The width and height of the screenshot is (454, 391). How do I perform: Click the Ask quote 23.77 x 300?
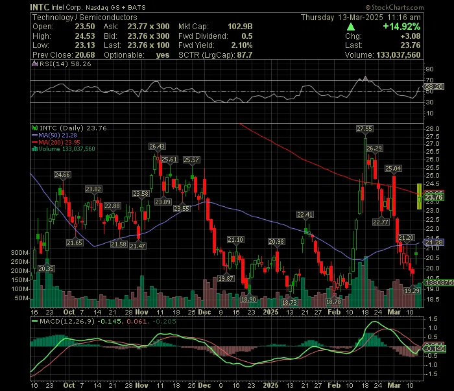point(149,27)
